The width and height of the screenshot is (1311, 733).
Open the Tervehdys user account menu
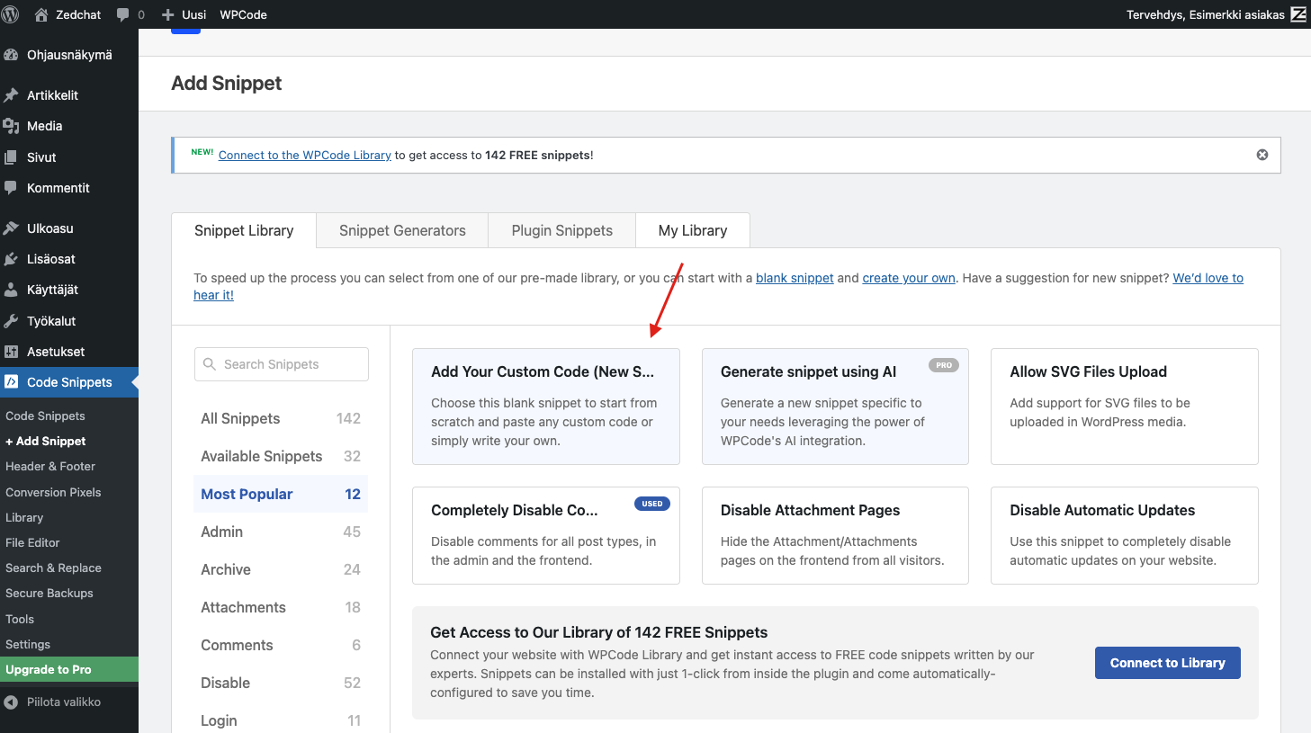(x=1205, y=14)
